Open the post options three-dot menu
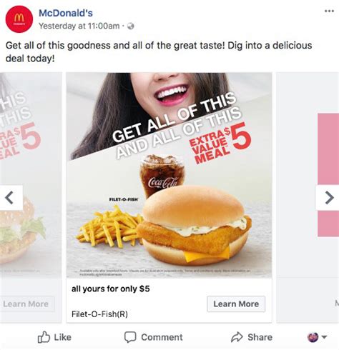The width and height of the screenshot is (339, 350). pos(329,11)
